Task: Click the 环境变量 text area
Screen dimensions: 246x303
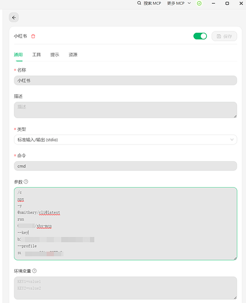Action: [125, 288]
